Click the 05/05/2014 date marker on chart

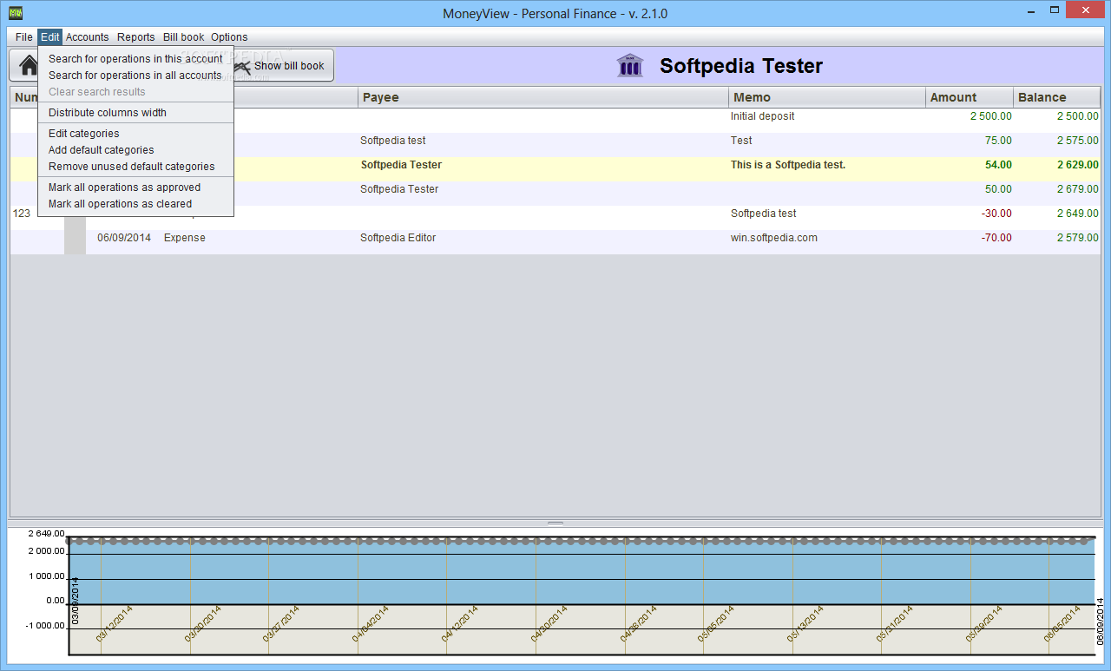pyautogui.click(x=716, y=623)
